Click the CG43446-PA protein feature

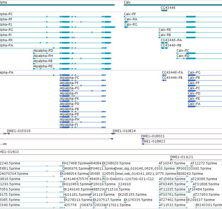click(164, 75)
